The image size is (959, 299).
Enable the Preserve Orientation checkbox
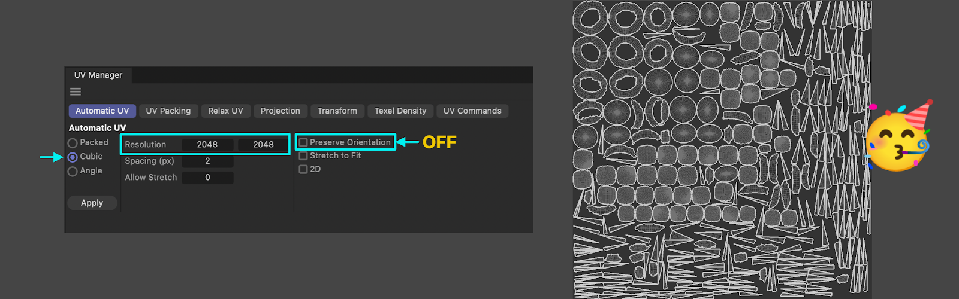303,142
